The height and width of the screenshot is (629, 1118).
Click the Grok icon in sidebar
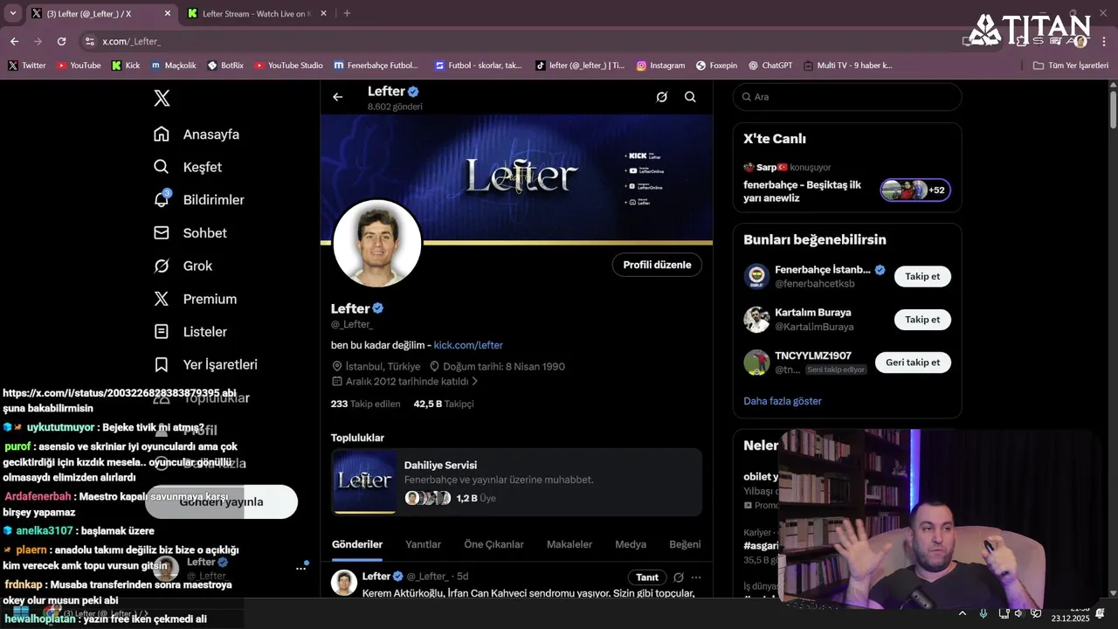(162, 266)
